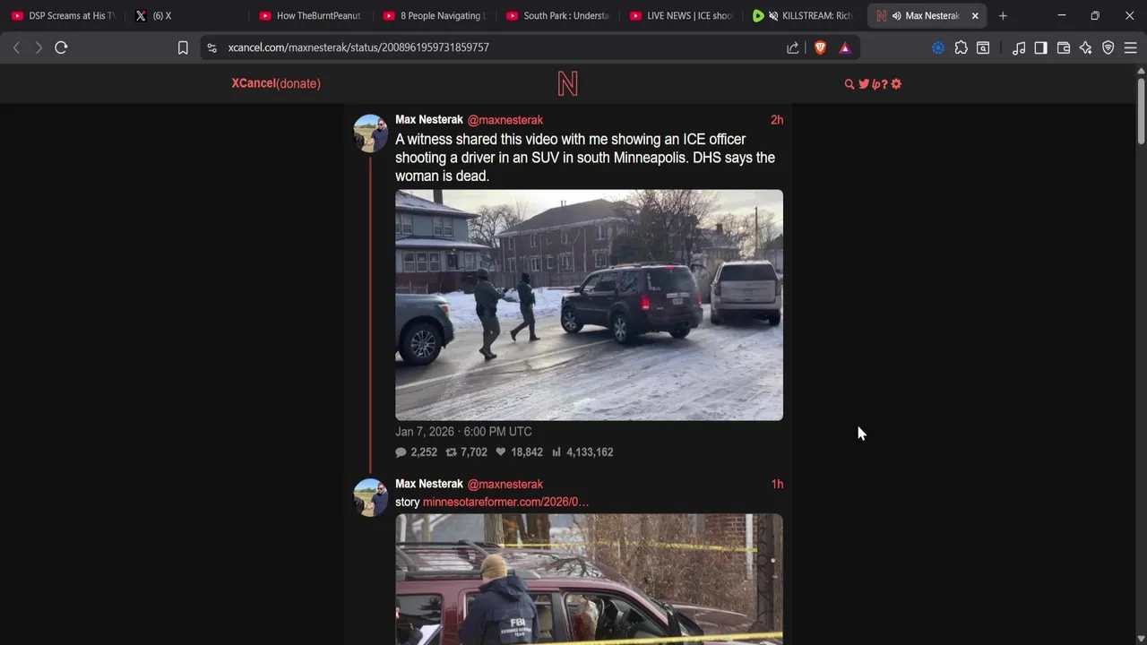Open the @maxnesterak profile handle
Viewport: 1147px width, 645px height.
505,120
